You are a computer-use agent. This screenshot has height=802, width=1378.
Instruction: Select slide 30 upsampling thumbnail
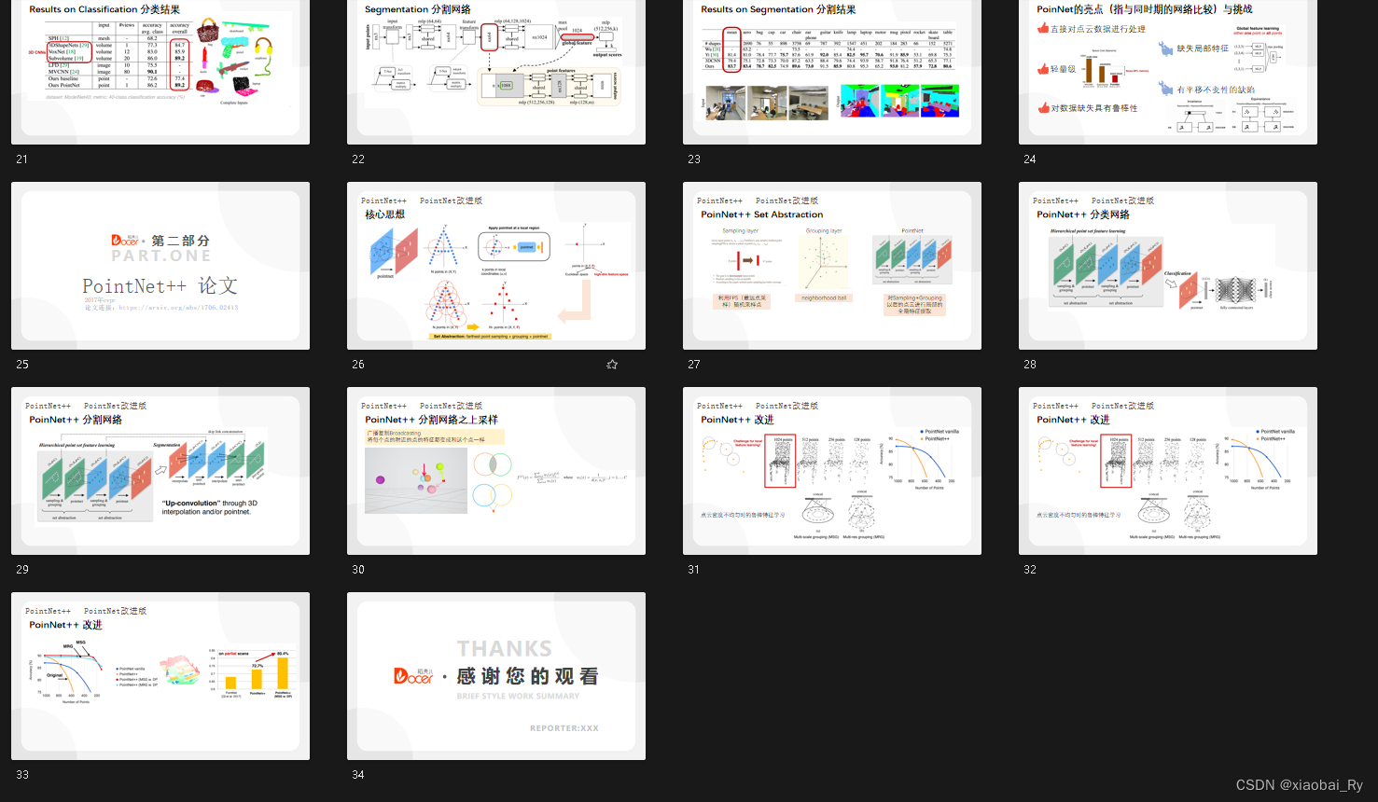[x=496, y=471]
